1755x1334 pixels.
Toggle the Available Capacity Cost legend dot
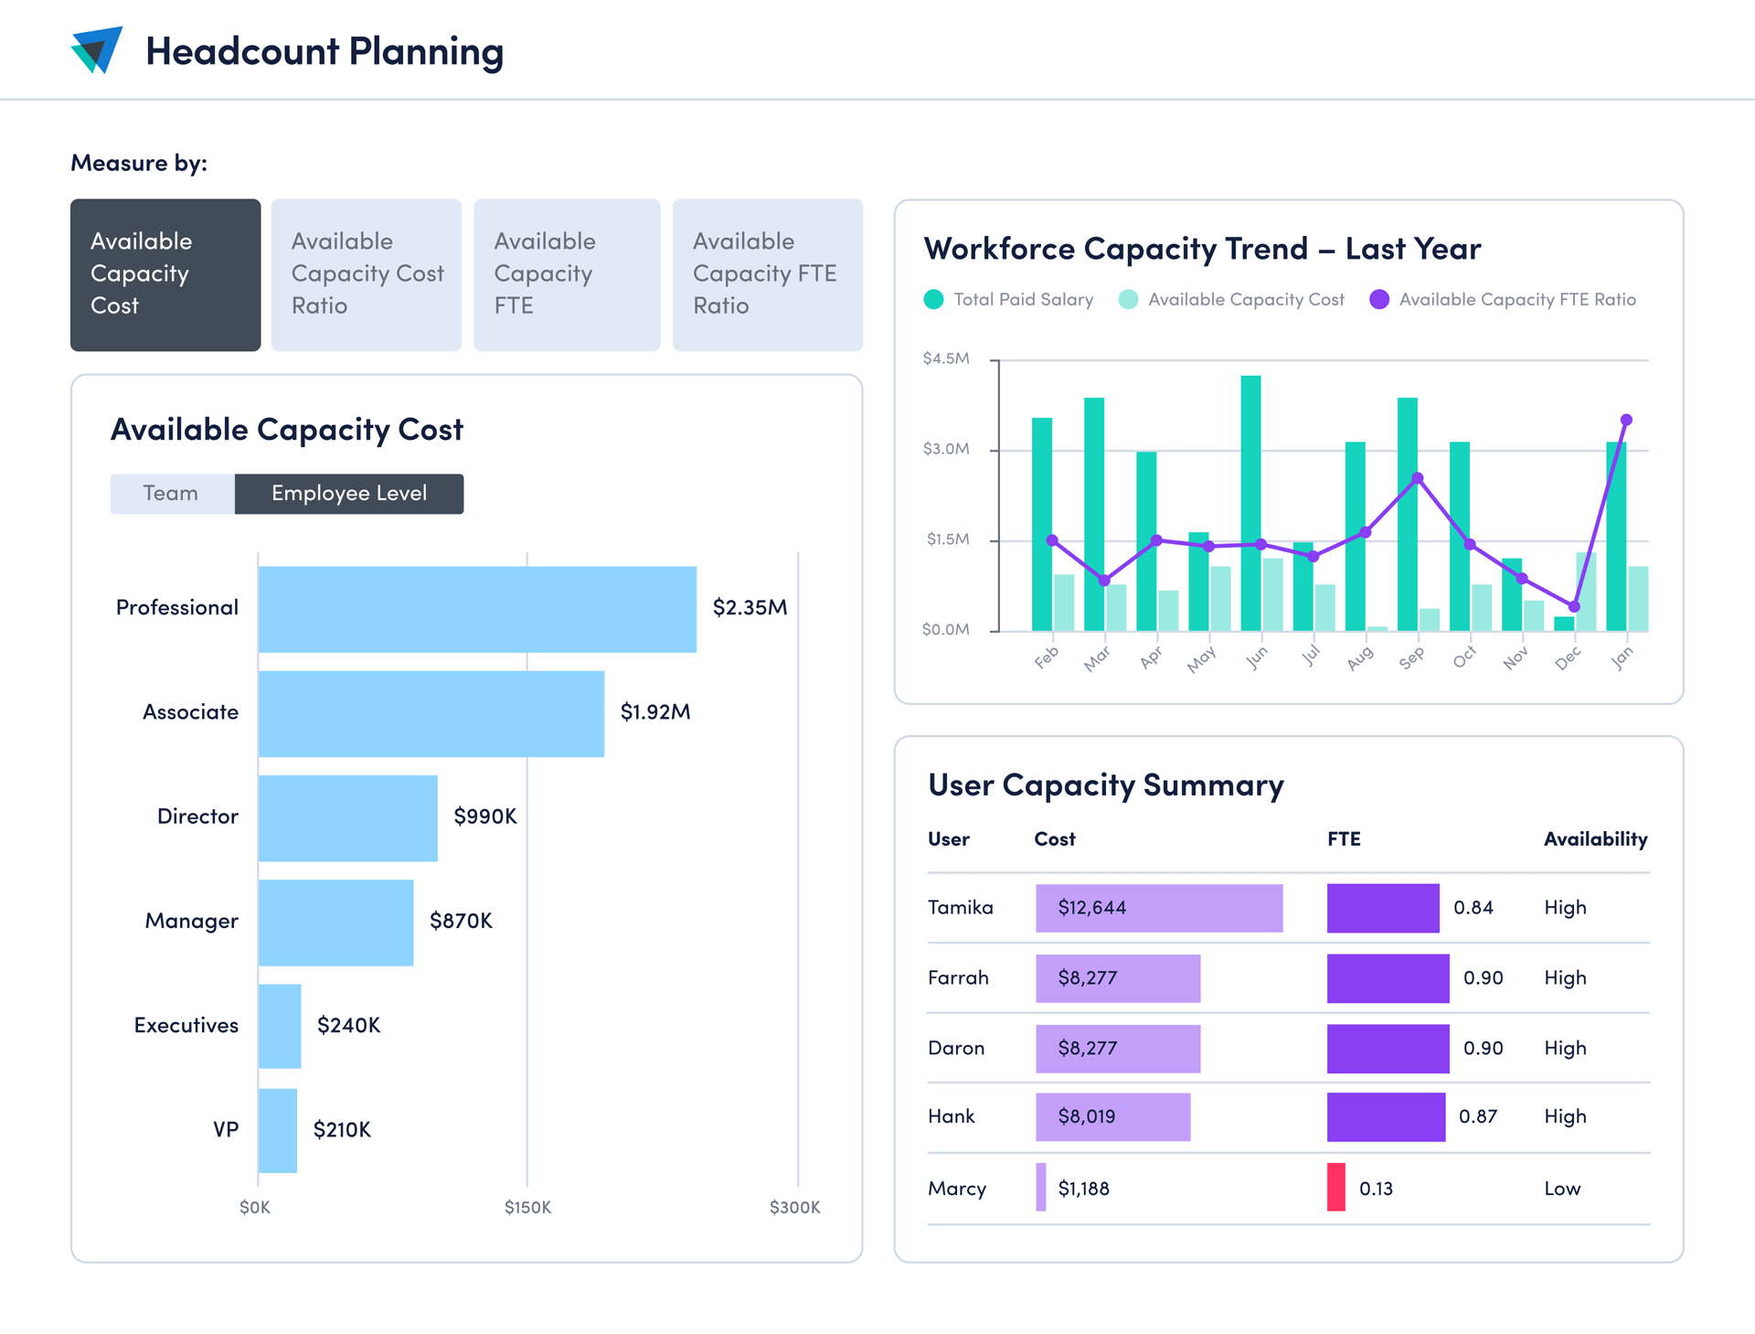tap(1128, 300)
